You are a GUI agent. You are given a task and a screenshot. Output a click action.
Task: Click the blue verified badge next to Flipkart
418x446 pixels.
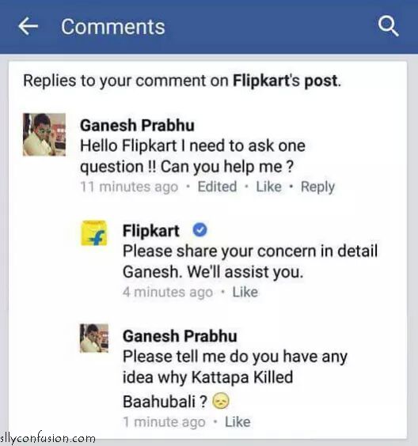[x=199, y=229]
